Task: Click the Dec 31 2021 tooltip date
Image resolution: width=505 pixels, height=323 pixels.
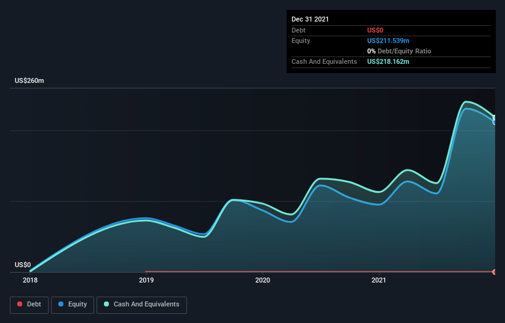Action: 310,19
